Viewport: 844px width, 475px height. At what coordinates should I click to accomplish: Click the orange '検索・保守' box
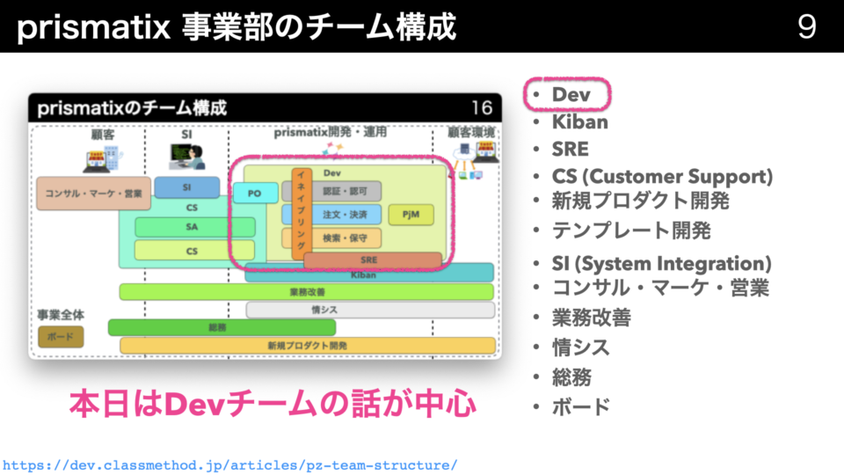[x=345, y=237]
